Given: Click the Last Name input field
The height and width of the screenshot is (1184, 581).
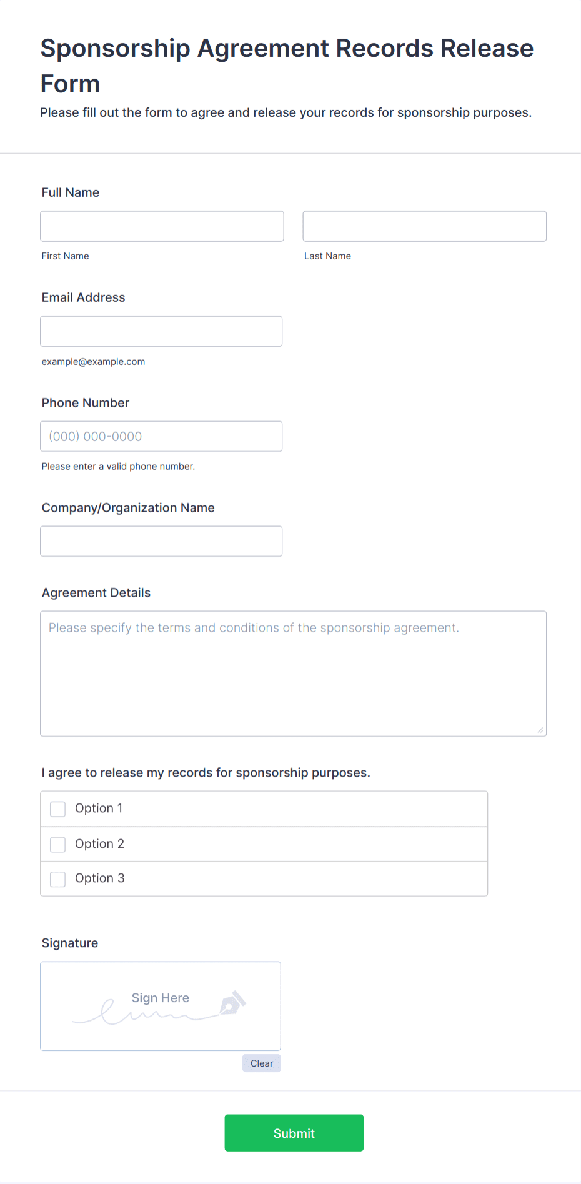Looking at the screenshot, I should pyautogui.click(x=424, y=226).
